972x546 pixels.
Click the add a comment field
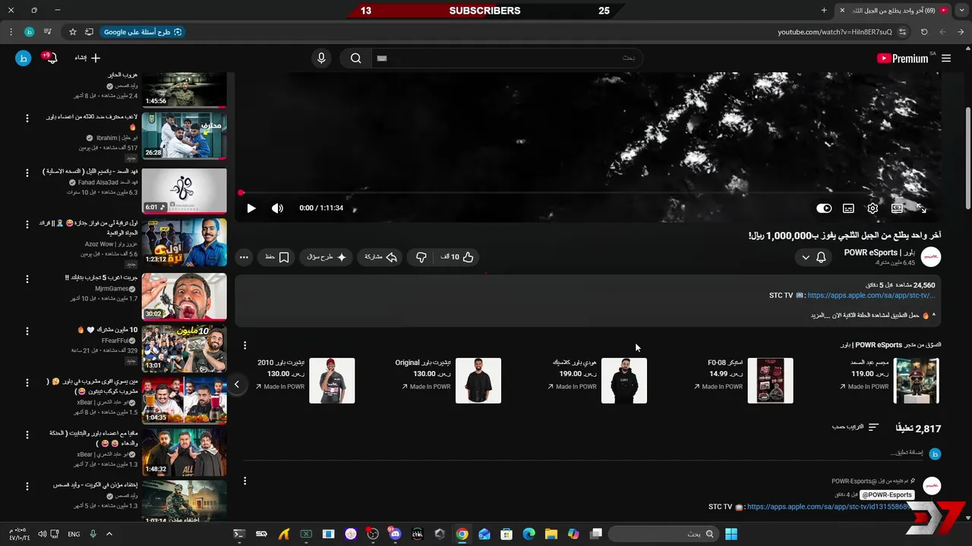tap(583, 453)
